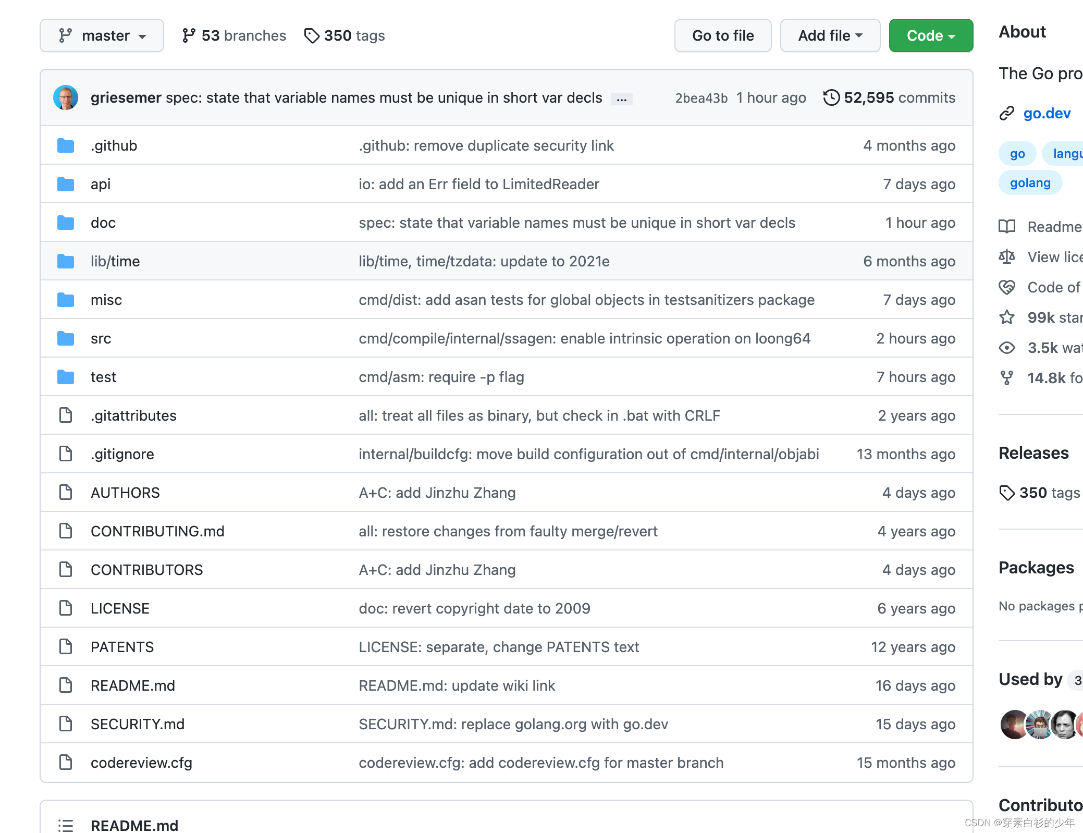Open commit hash 2bea43b
This screenshot has height=833, width=1083.
(x=701, y=98)
